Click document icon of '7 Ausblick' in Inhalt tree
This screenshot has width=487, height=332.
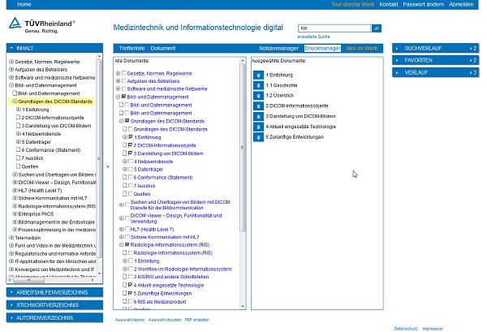point(19,157)
